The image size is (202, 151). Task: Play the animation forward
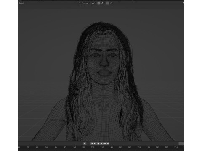[x=101, y=143]
